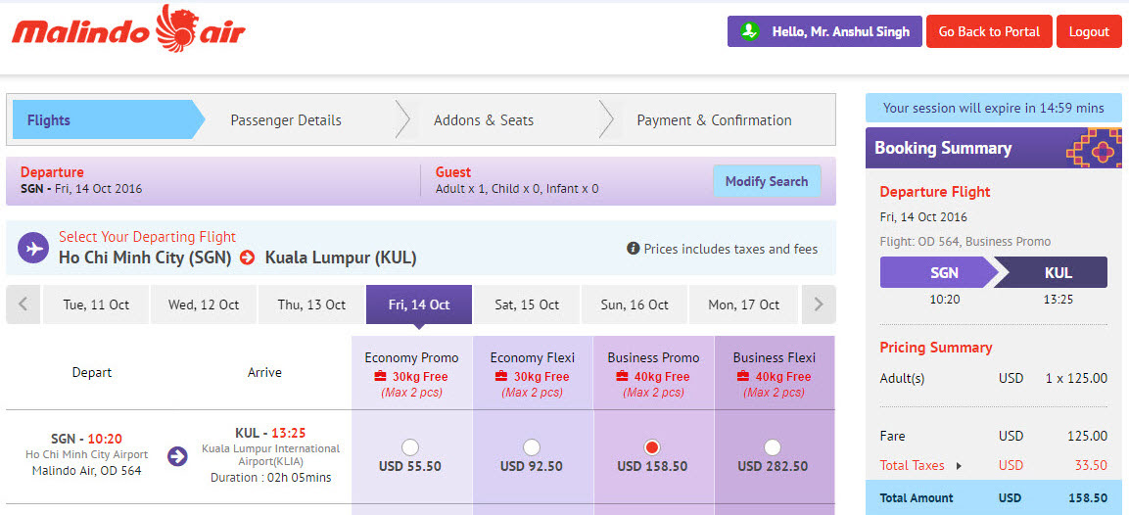Click the SGN segment in booking summary
The image size is (1129, 515).
click(x=938, y=273)
